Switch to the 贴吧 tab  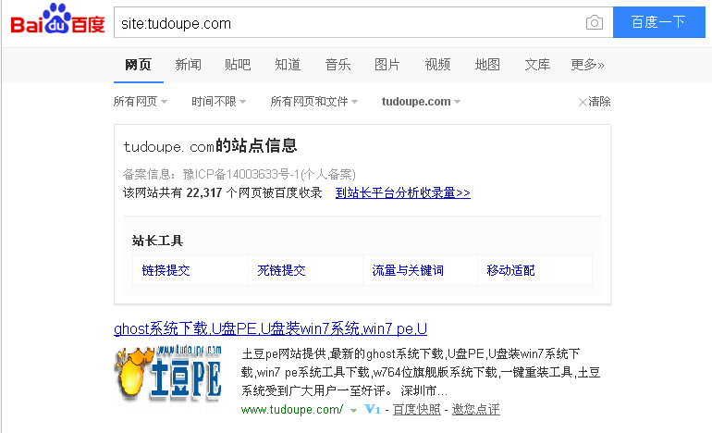click(238, 65)
